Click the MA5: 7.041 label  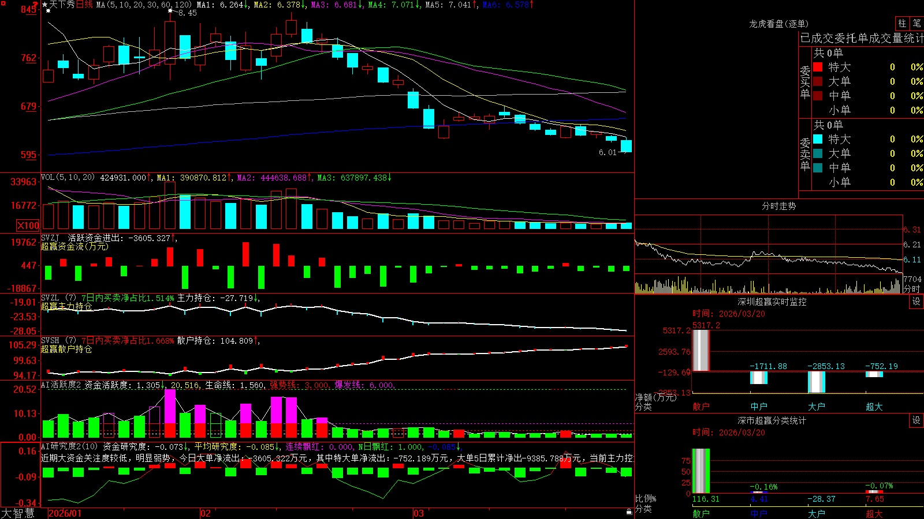[x=451, y=5]
